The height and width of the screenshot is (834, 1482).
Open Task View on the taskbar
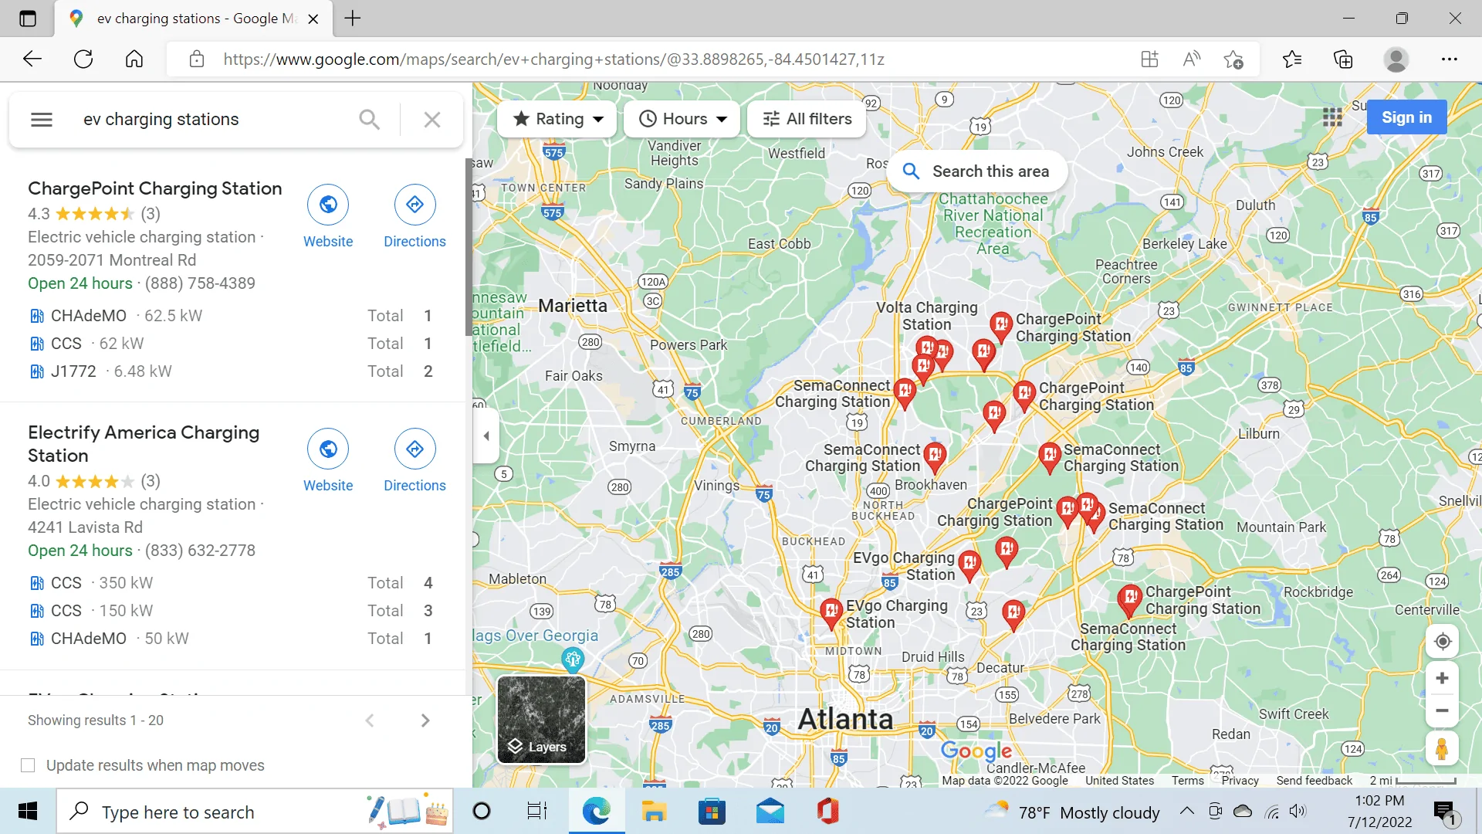tap(537, 812)
